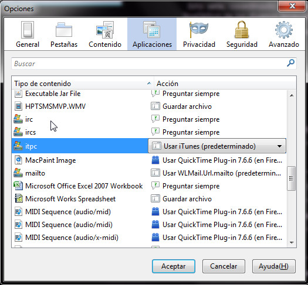
Task: Click scrollbar down arrow in content list
Action: [x=292, y=242]
